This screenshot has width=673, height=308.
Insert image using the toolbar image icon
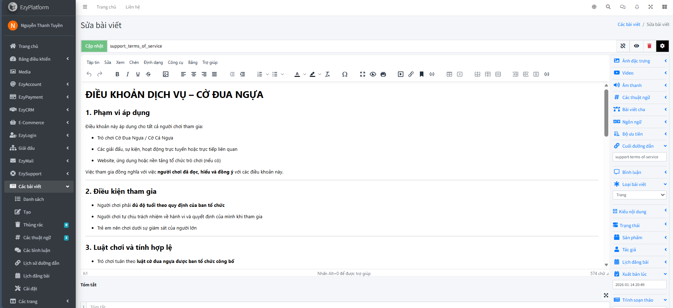pyautogui.click(x=166, y=74)
